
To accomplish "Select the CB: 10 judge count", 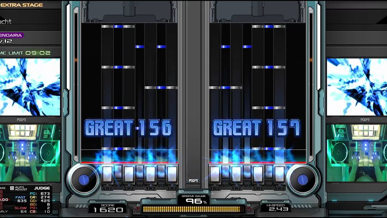I will click(40, 212).
